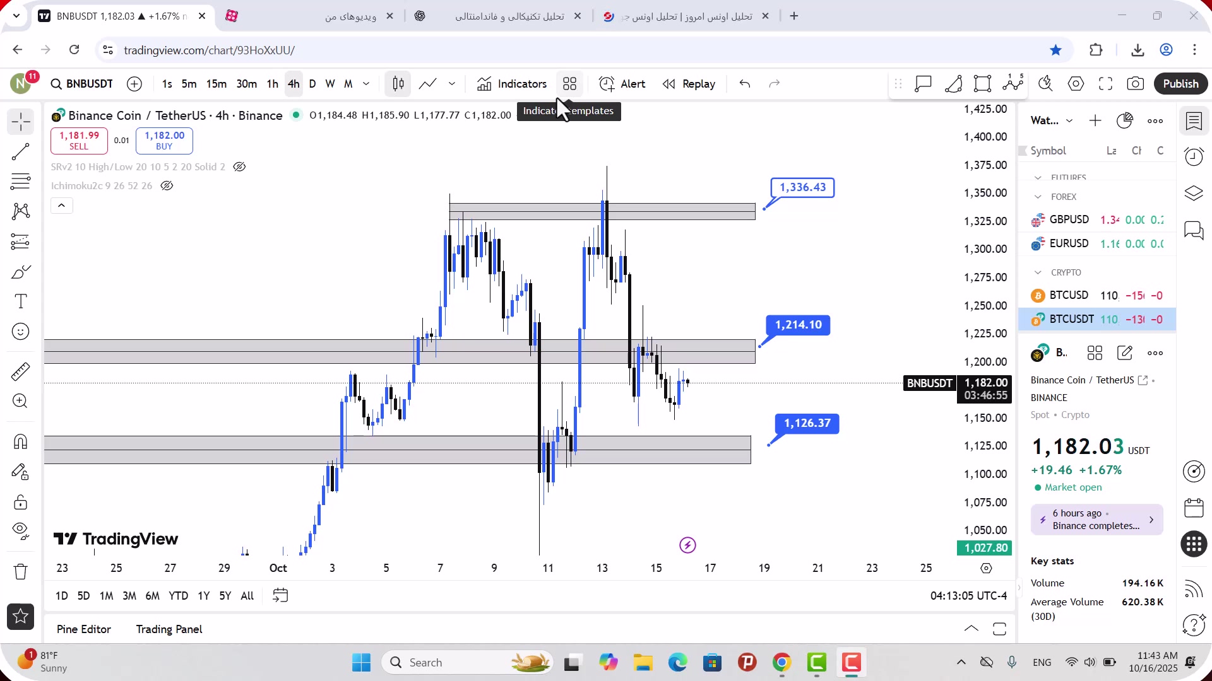Select the brush drawing tool
Image resolution: width=1212 pixels, height=681 pixels.
21,272
